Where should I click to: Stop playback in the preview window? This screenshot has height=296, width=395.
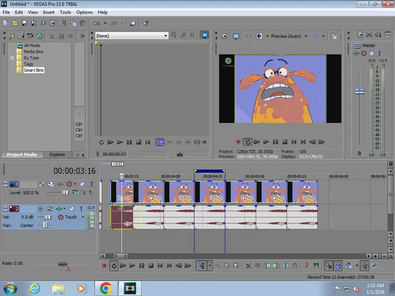point(285,142)
